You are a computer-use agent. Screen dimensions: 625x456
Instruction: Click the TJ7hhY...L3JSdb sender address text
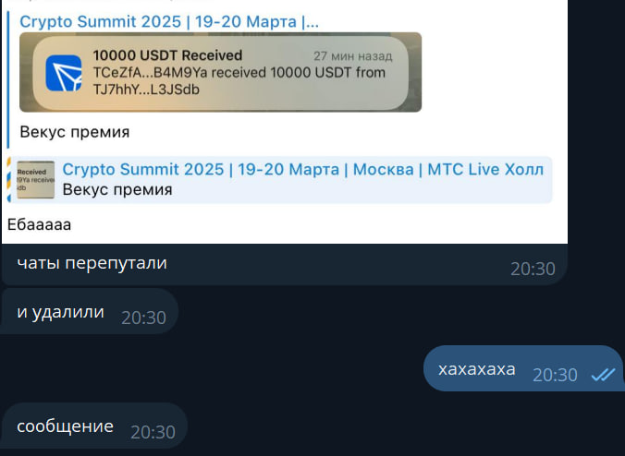[146, 90]
